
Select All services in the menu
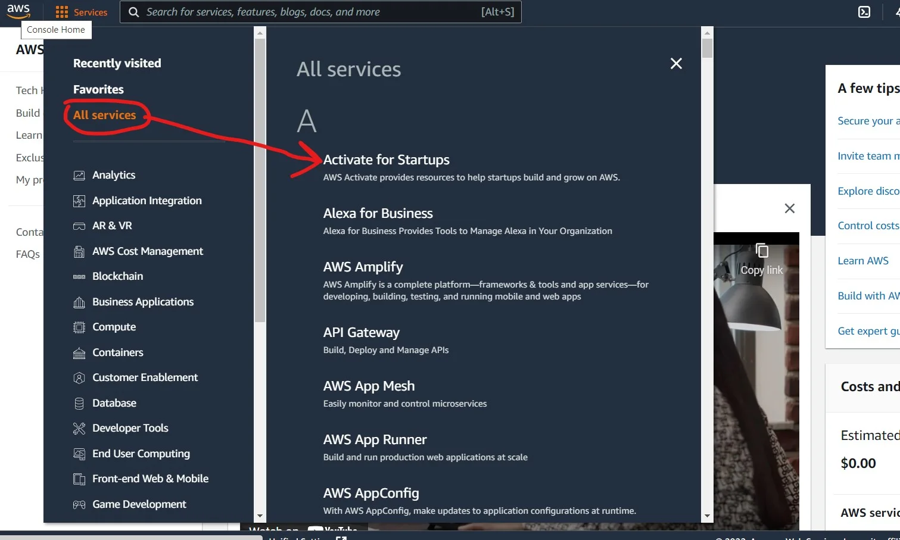pos(105,115)
